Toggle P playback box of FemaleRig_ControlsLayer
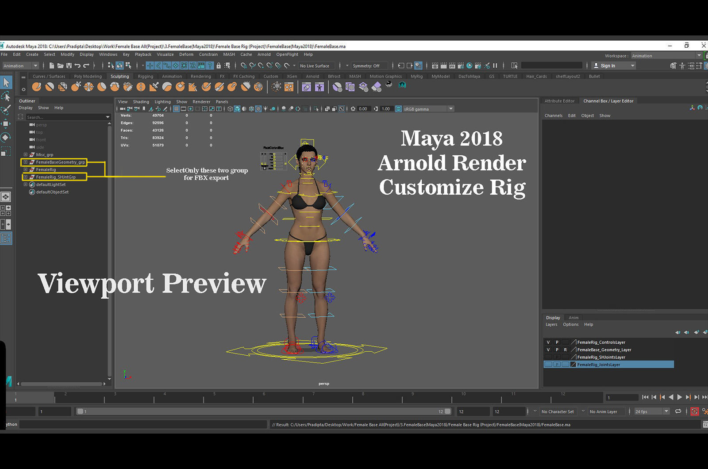Image resolution: width=708 pixels, height=469 pixels. click(x=557, y=342)
